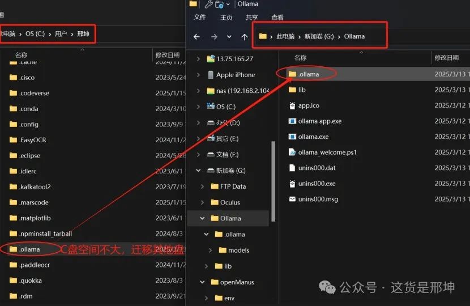
Task: Click Ollama segment in address bar
Action: click(354, 36)
